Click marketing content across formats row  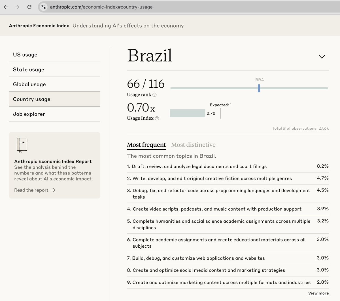coord(228,282)
